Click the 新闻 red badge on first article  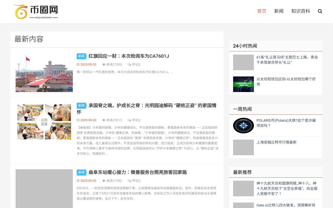(x=81, y=56)
